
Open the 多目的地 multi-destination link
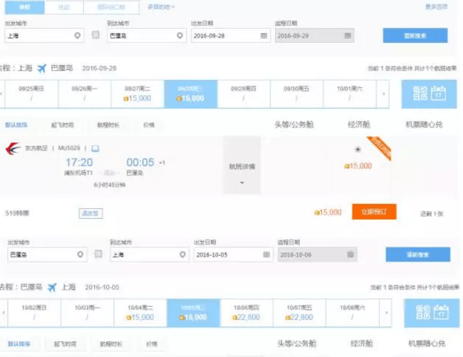(161, 7)
